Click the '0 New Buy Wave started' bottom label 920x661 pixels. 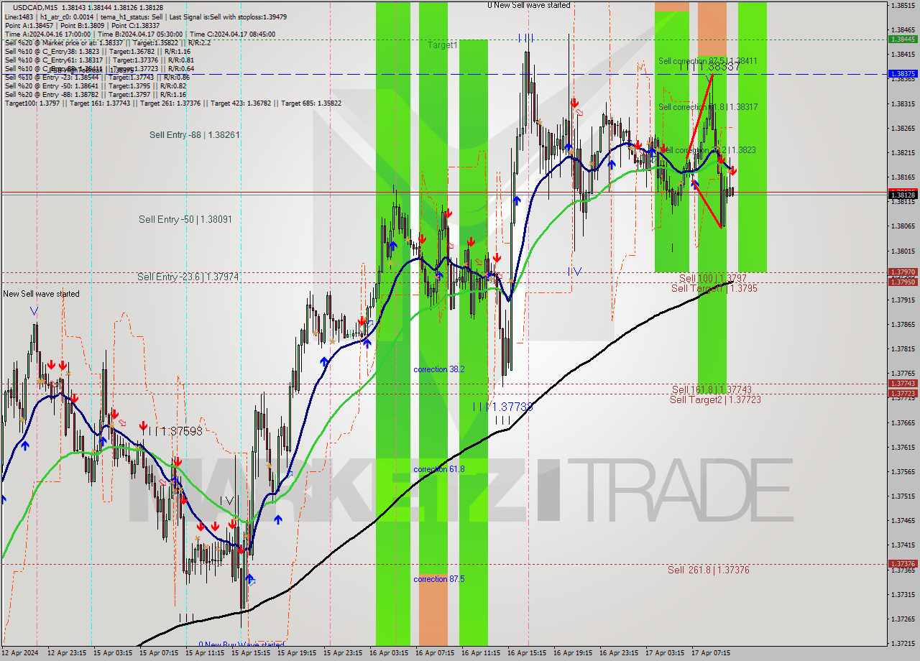(x=241, y=644)
